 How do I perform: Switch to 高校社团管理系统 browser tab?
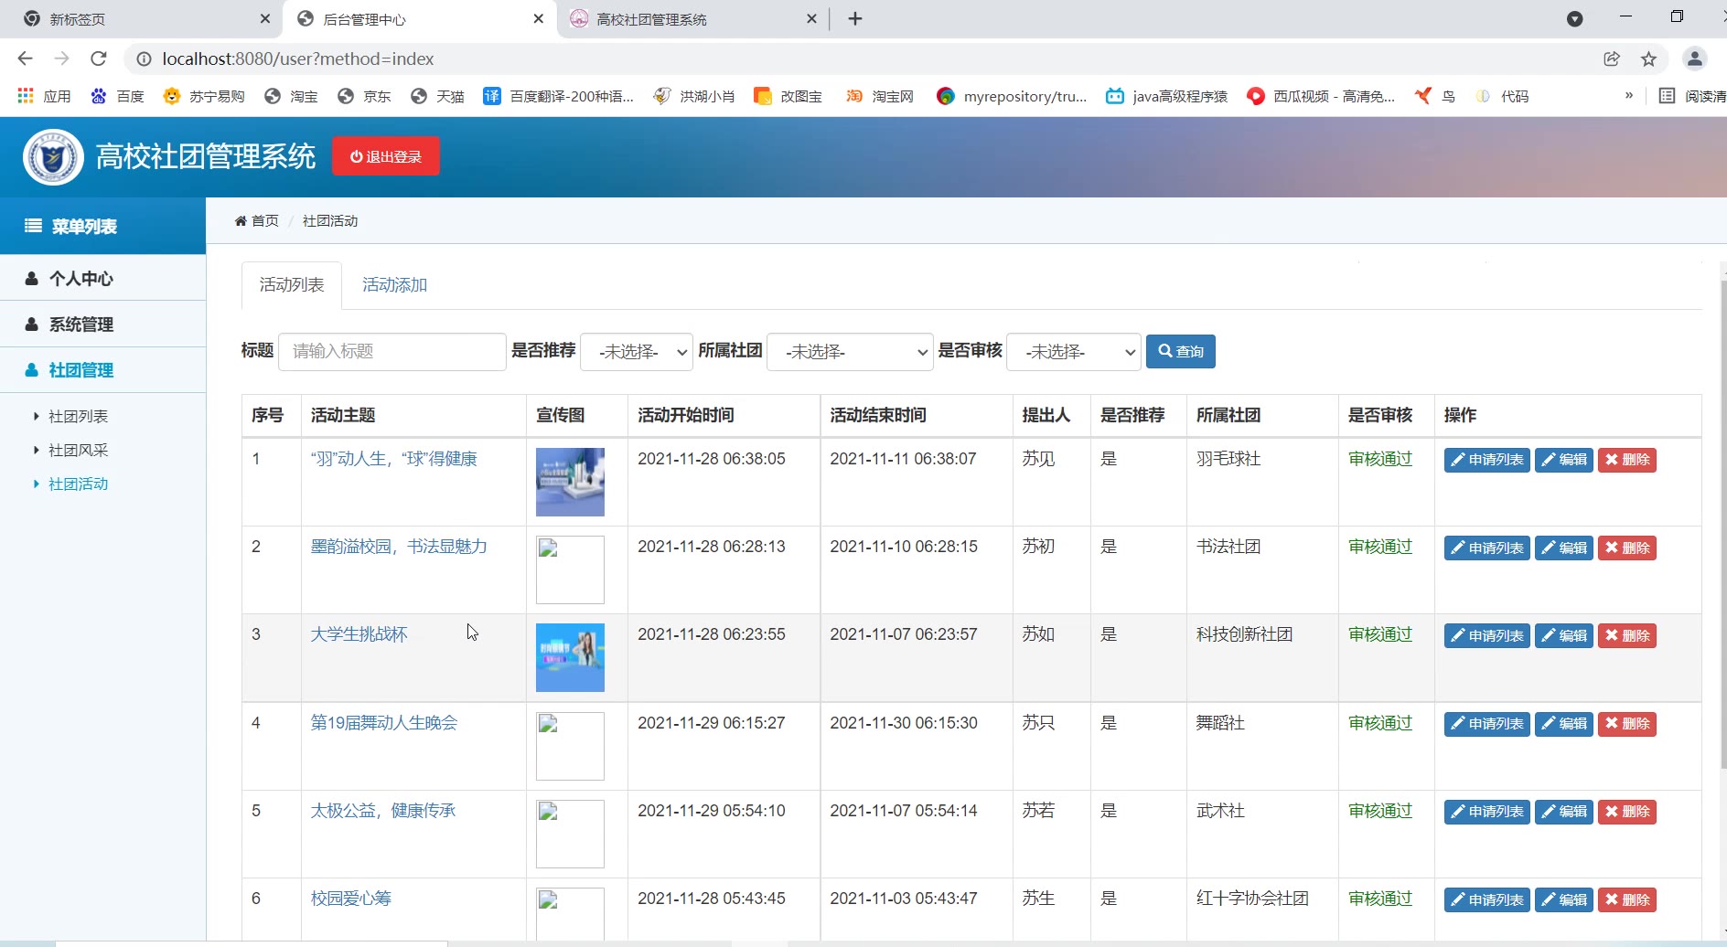(651, 19)
